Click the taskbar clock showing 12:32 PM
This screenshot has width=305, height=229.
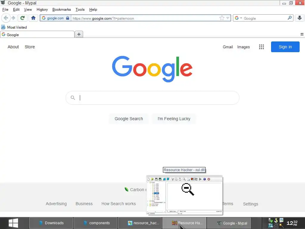click(x=292, y=223)
